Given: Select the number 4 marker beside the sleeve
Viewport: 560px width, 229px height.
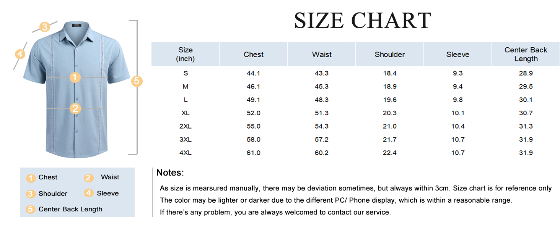Looking at the screenshot, I should (x=20, y=54).
